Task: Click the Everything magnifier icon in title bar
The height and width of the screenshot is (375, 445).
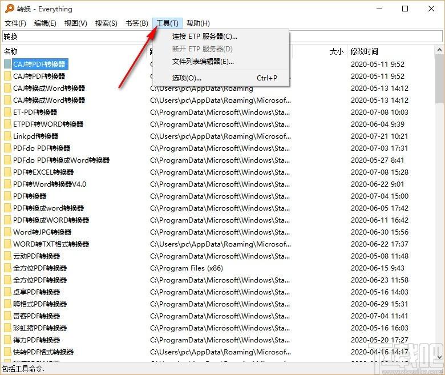Action: coord(9,9)
